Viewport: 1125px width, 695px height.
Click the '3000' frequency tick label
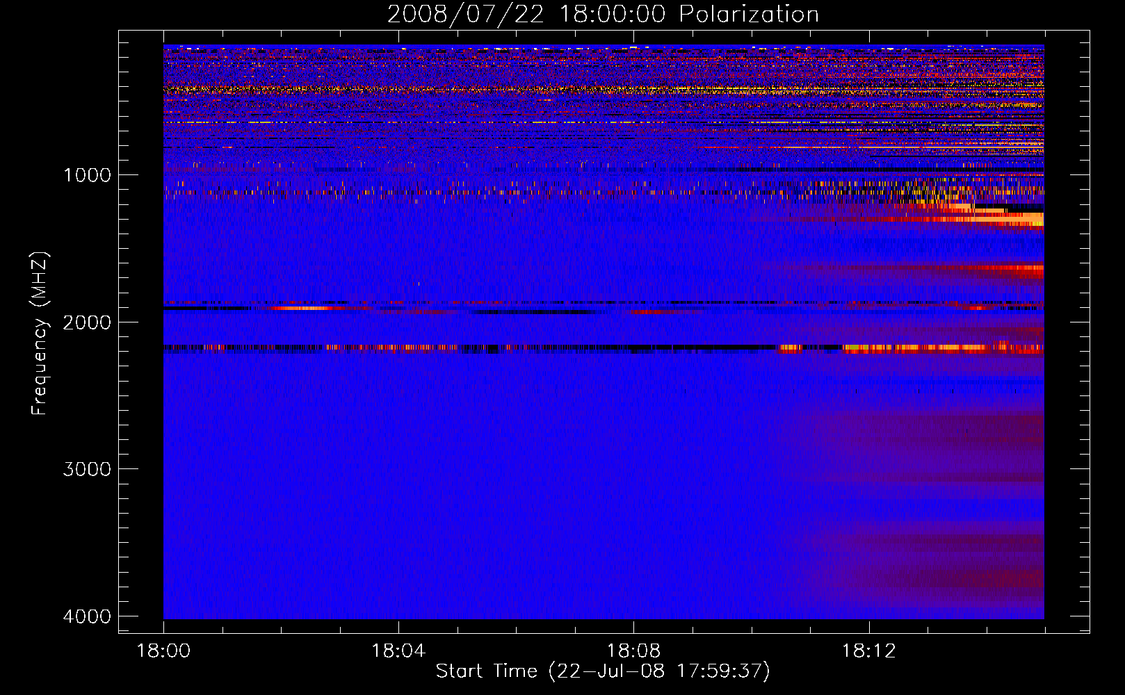click(87, 469)
